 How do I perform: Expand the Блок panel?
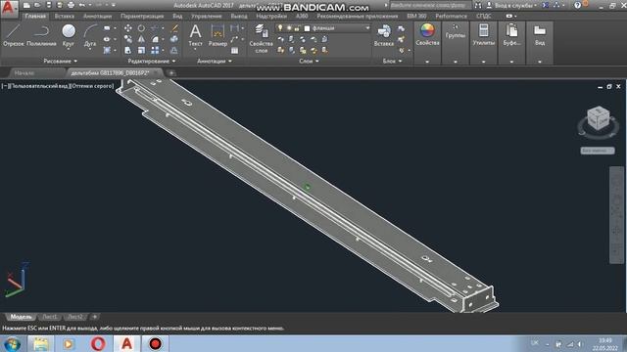tap(392, 61)
